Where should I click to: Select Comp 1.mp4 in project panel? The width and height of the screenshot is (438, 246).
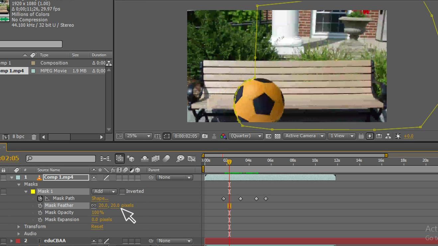[x=13, y=71]
